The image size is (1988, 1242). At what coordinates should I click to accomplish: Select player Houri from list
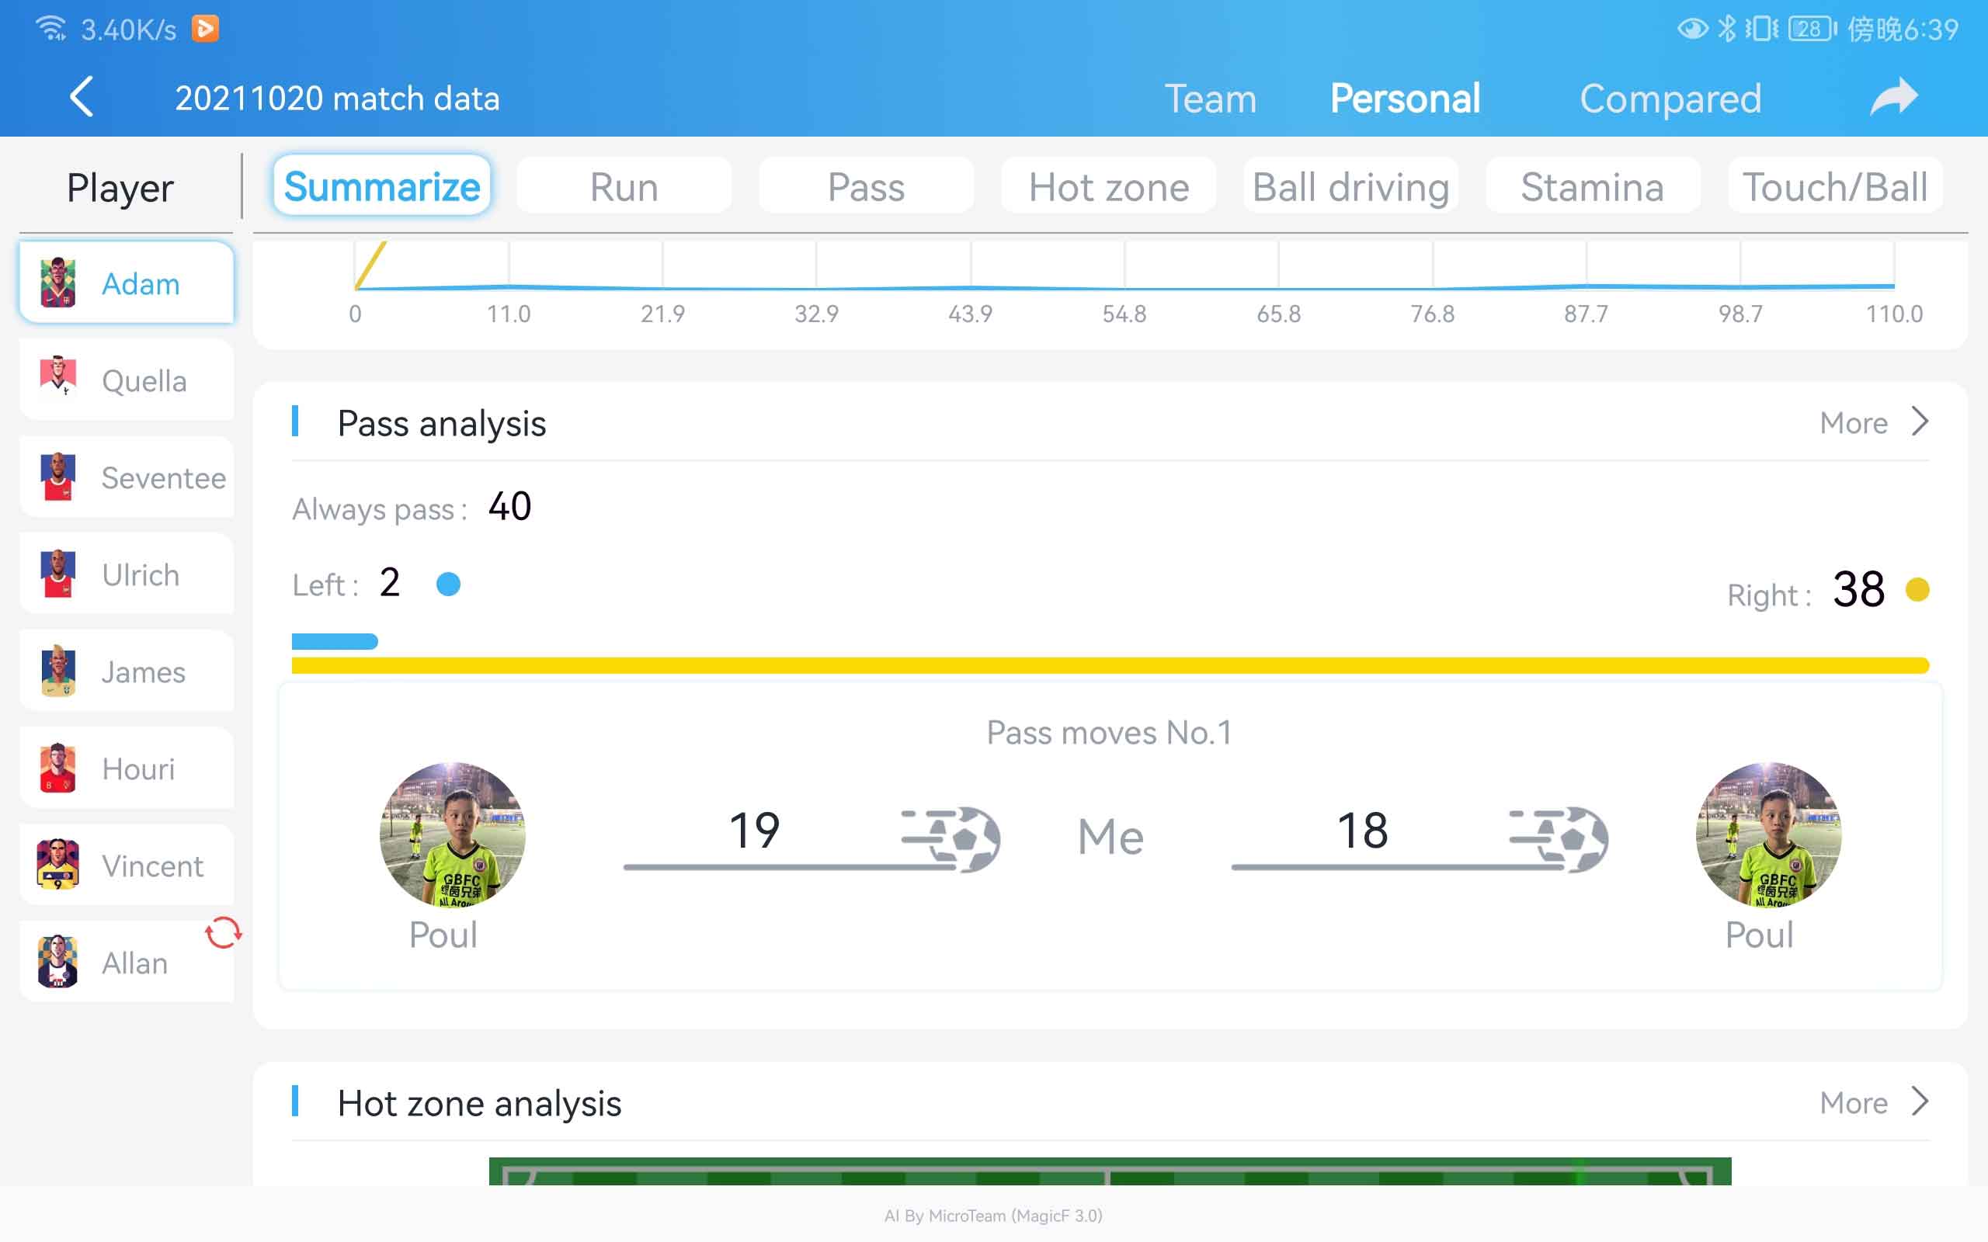pyautogui.click(x=127, y=768)
